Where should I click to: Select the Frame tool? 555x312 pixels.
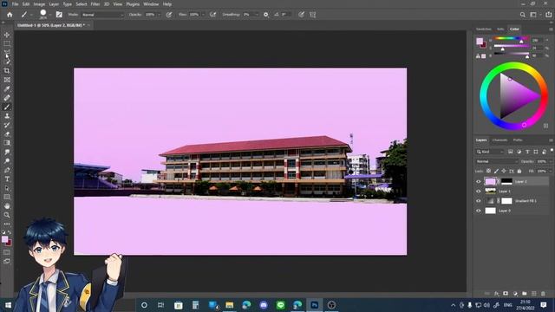click(7, 80)
